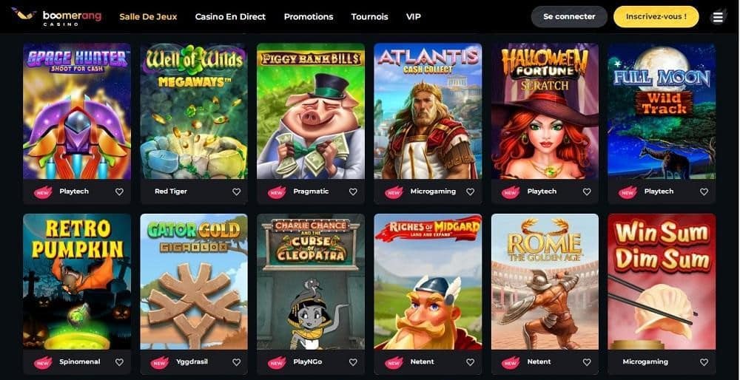740x380 pixels.
Task: Select Tournois in the navigation bar
Action: (x=369, y=17)
